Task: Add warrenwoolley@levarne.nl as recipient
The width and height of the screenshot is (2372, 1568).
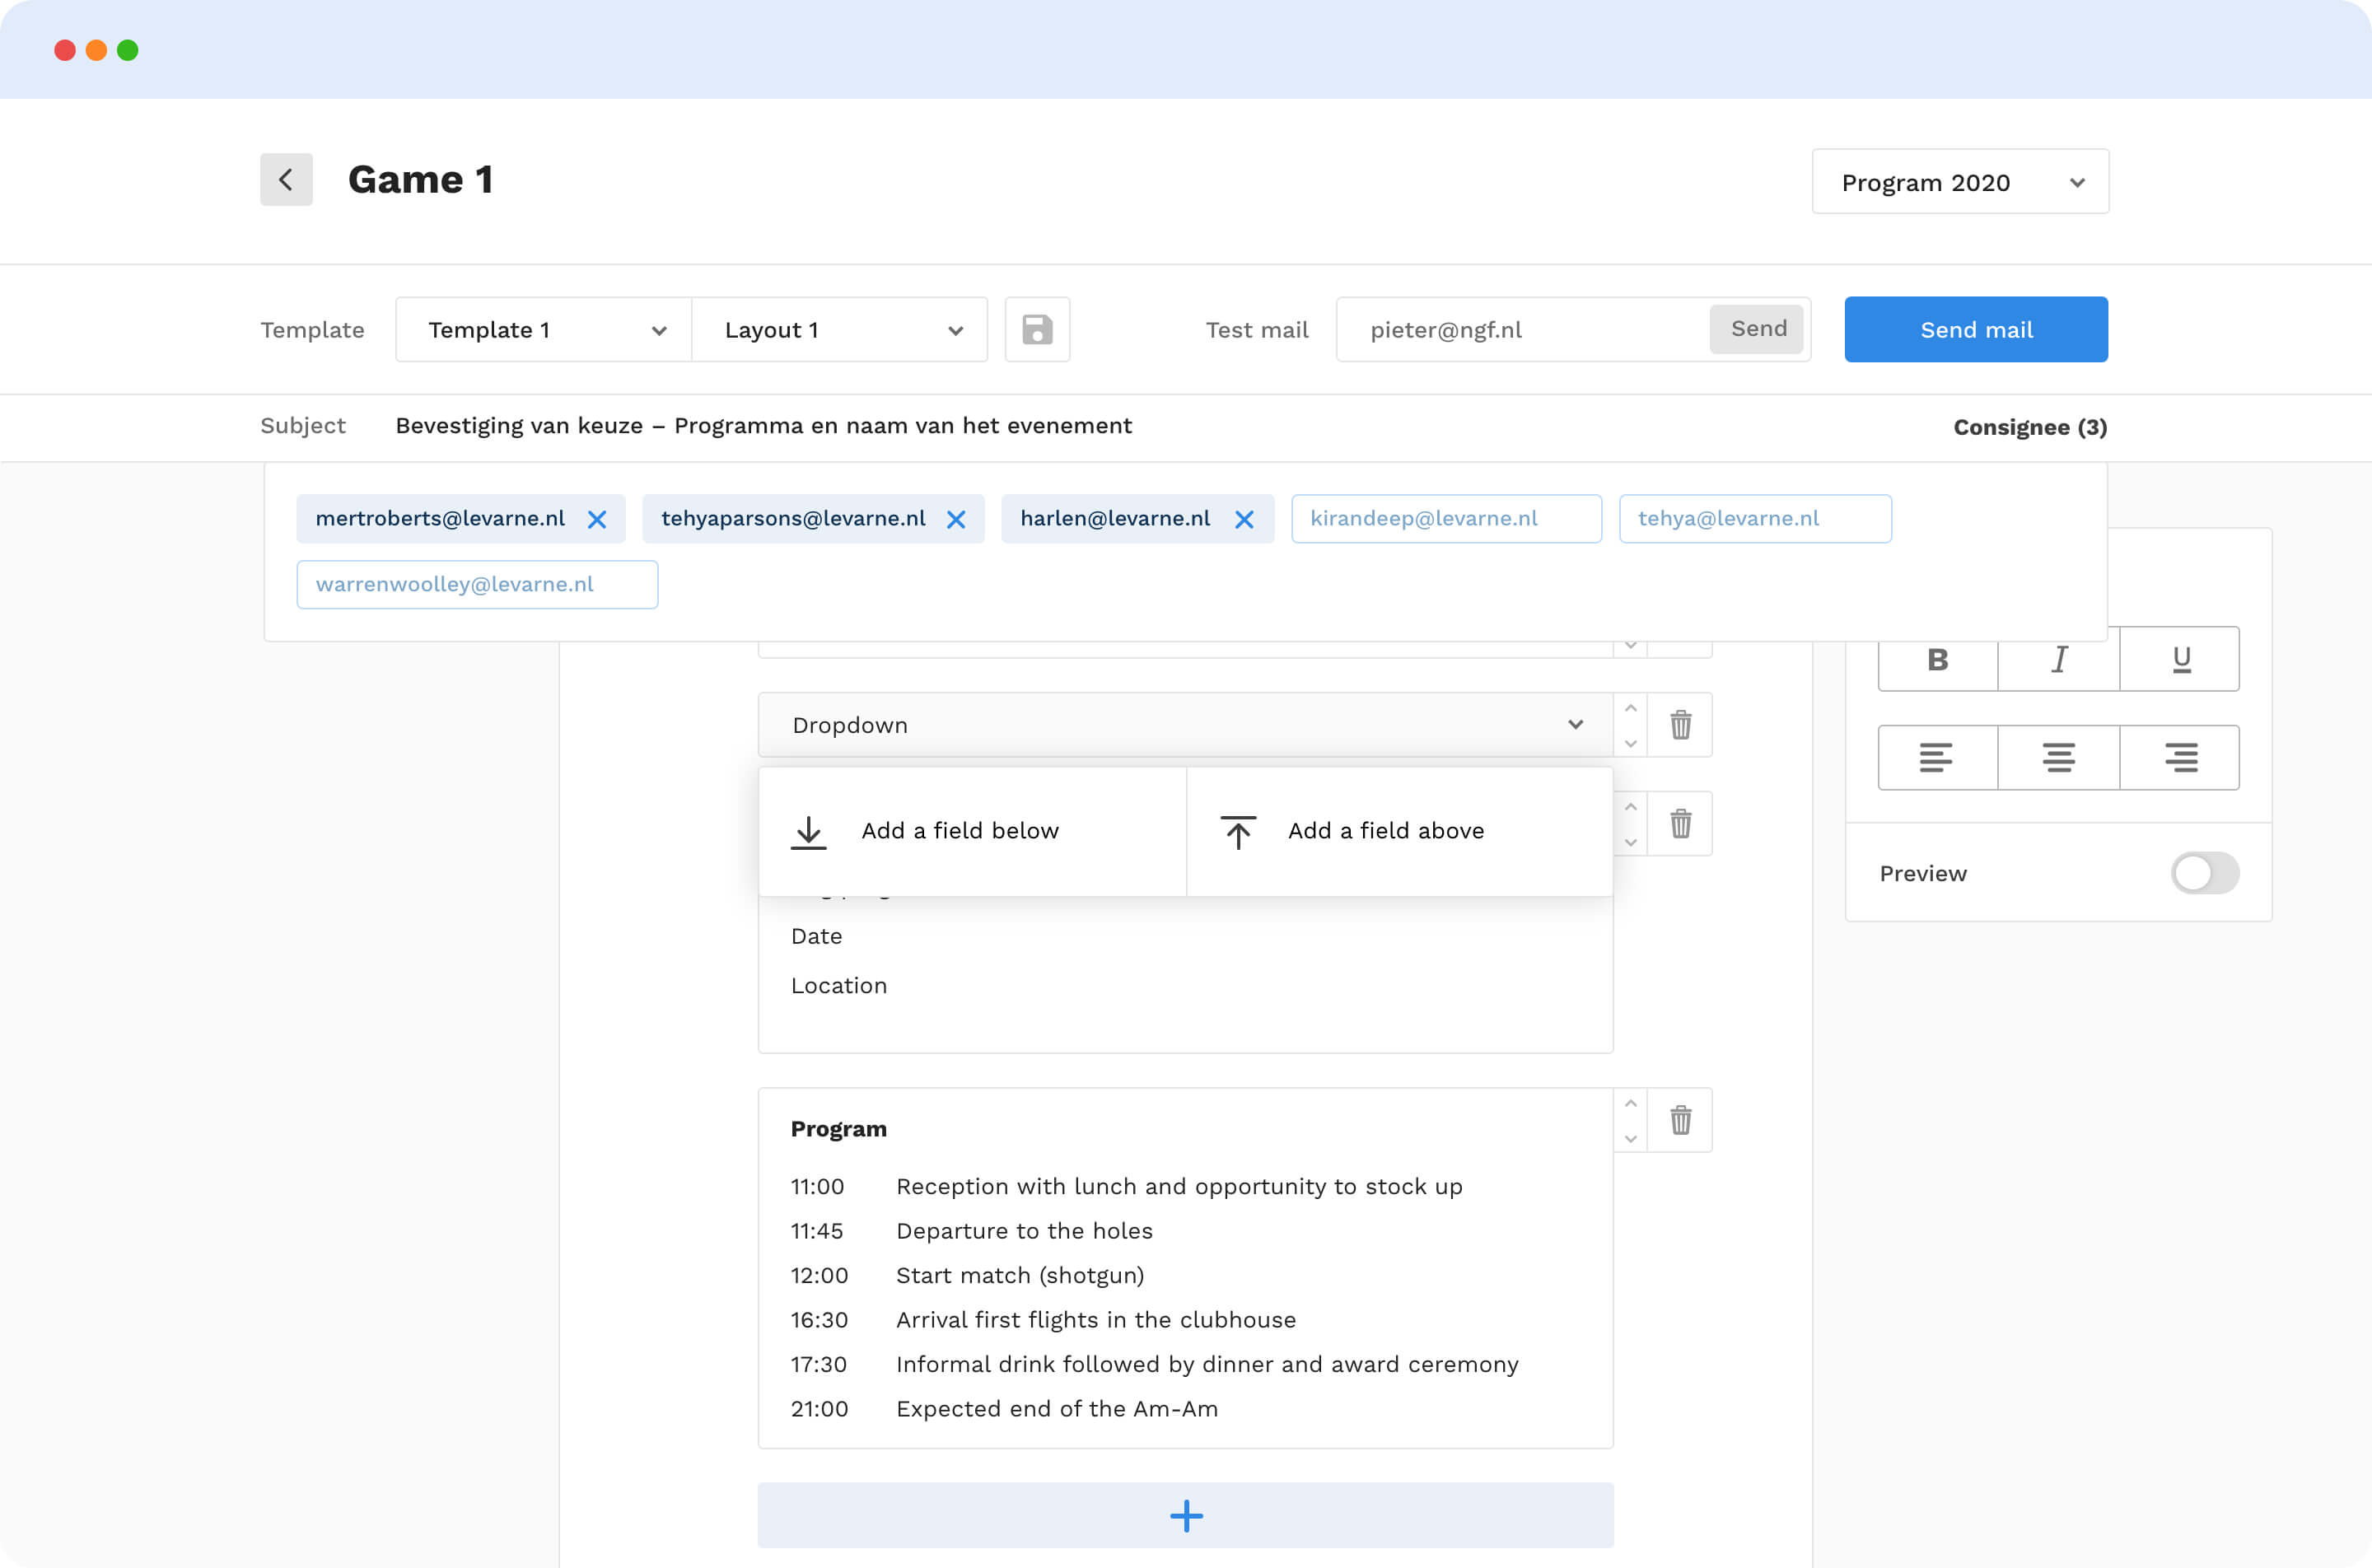Action: [477, 585]
